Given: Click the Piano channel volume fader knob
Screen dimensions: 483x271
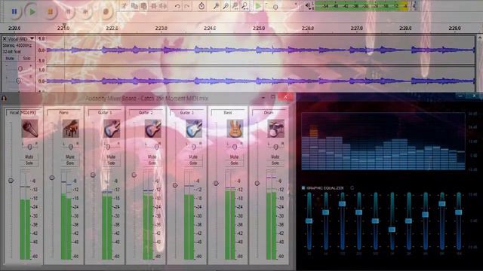Looking at the screenshot, I should click(x=52, y=178).
